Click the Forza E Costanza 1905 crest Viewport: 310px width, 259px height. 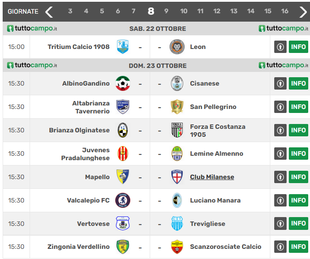point(177,130)
